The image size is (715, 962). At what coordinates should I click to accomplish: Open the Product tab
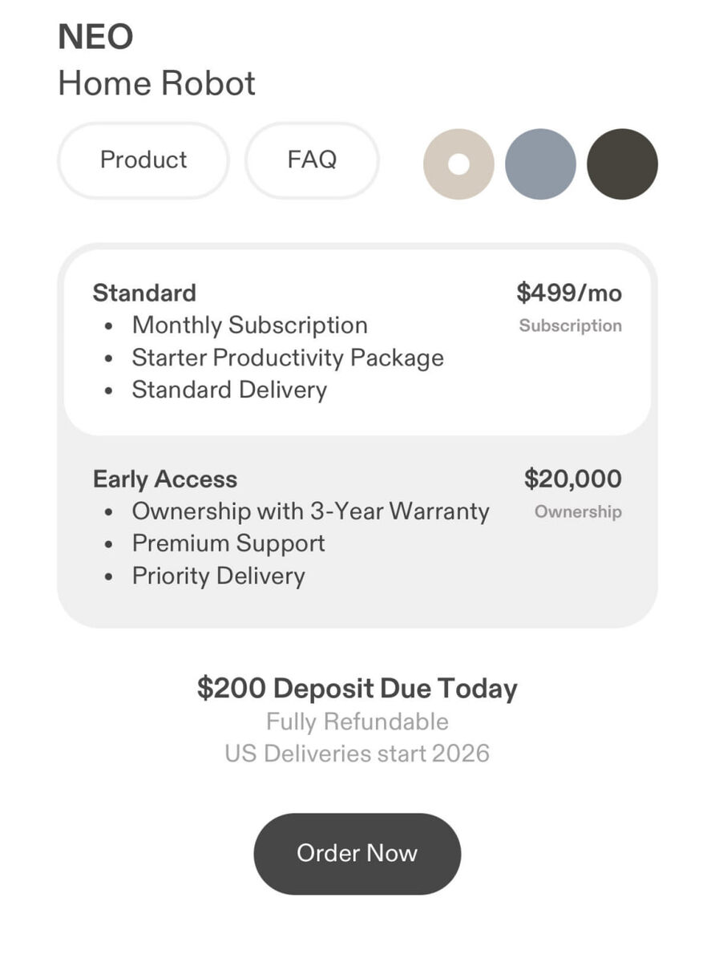coord(143,160)
